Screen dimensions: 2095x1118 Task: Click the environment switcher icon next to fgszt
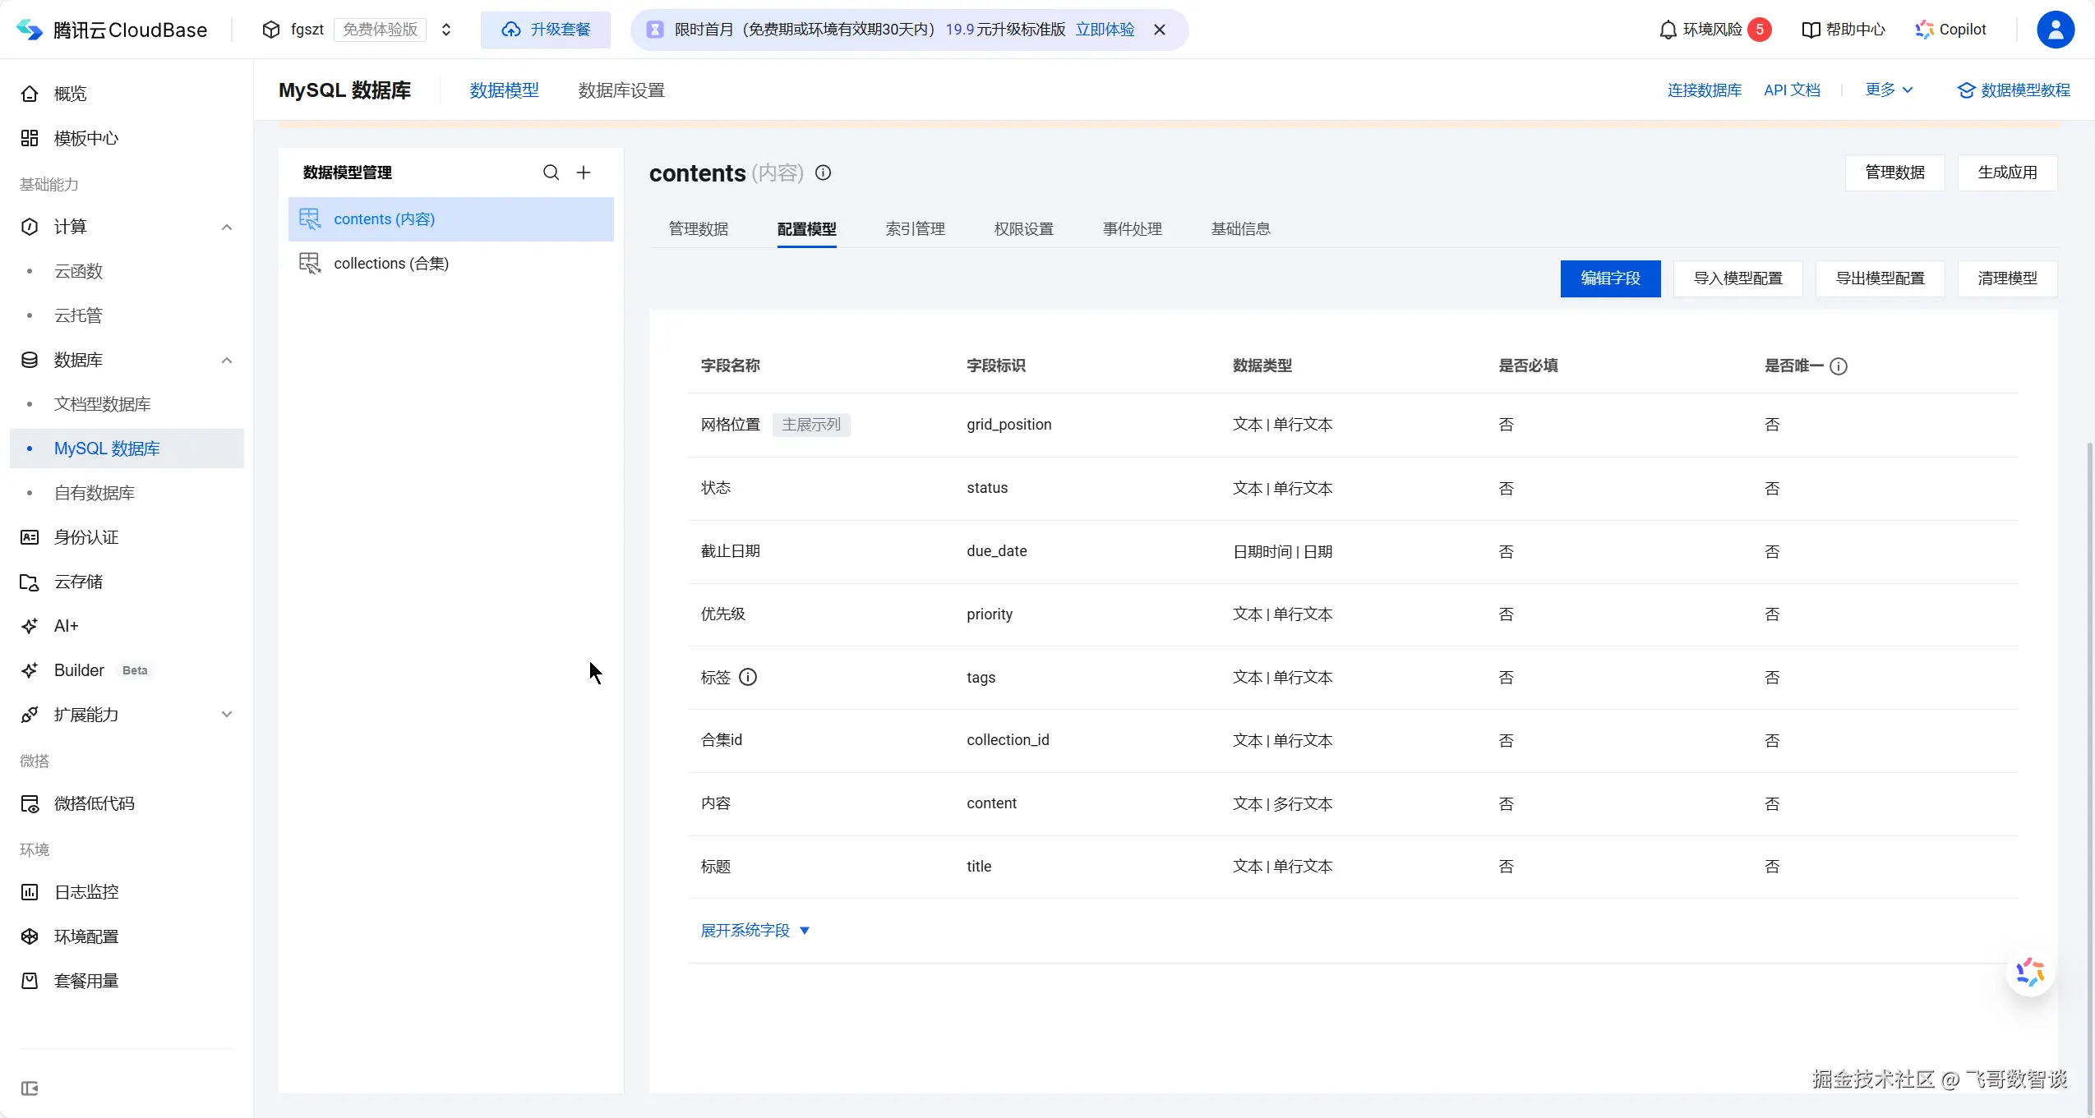(x=446, y=29)
